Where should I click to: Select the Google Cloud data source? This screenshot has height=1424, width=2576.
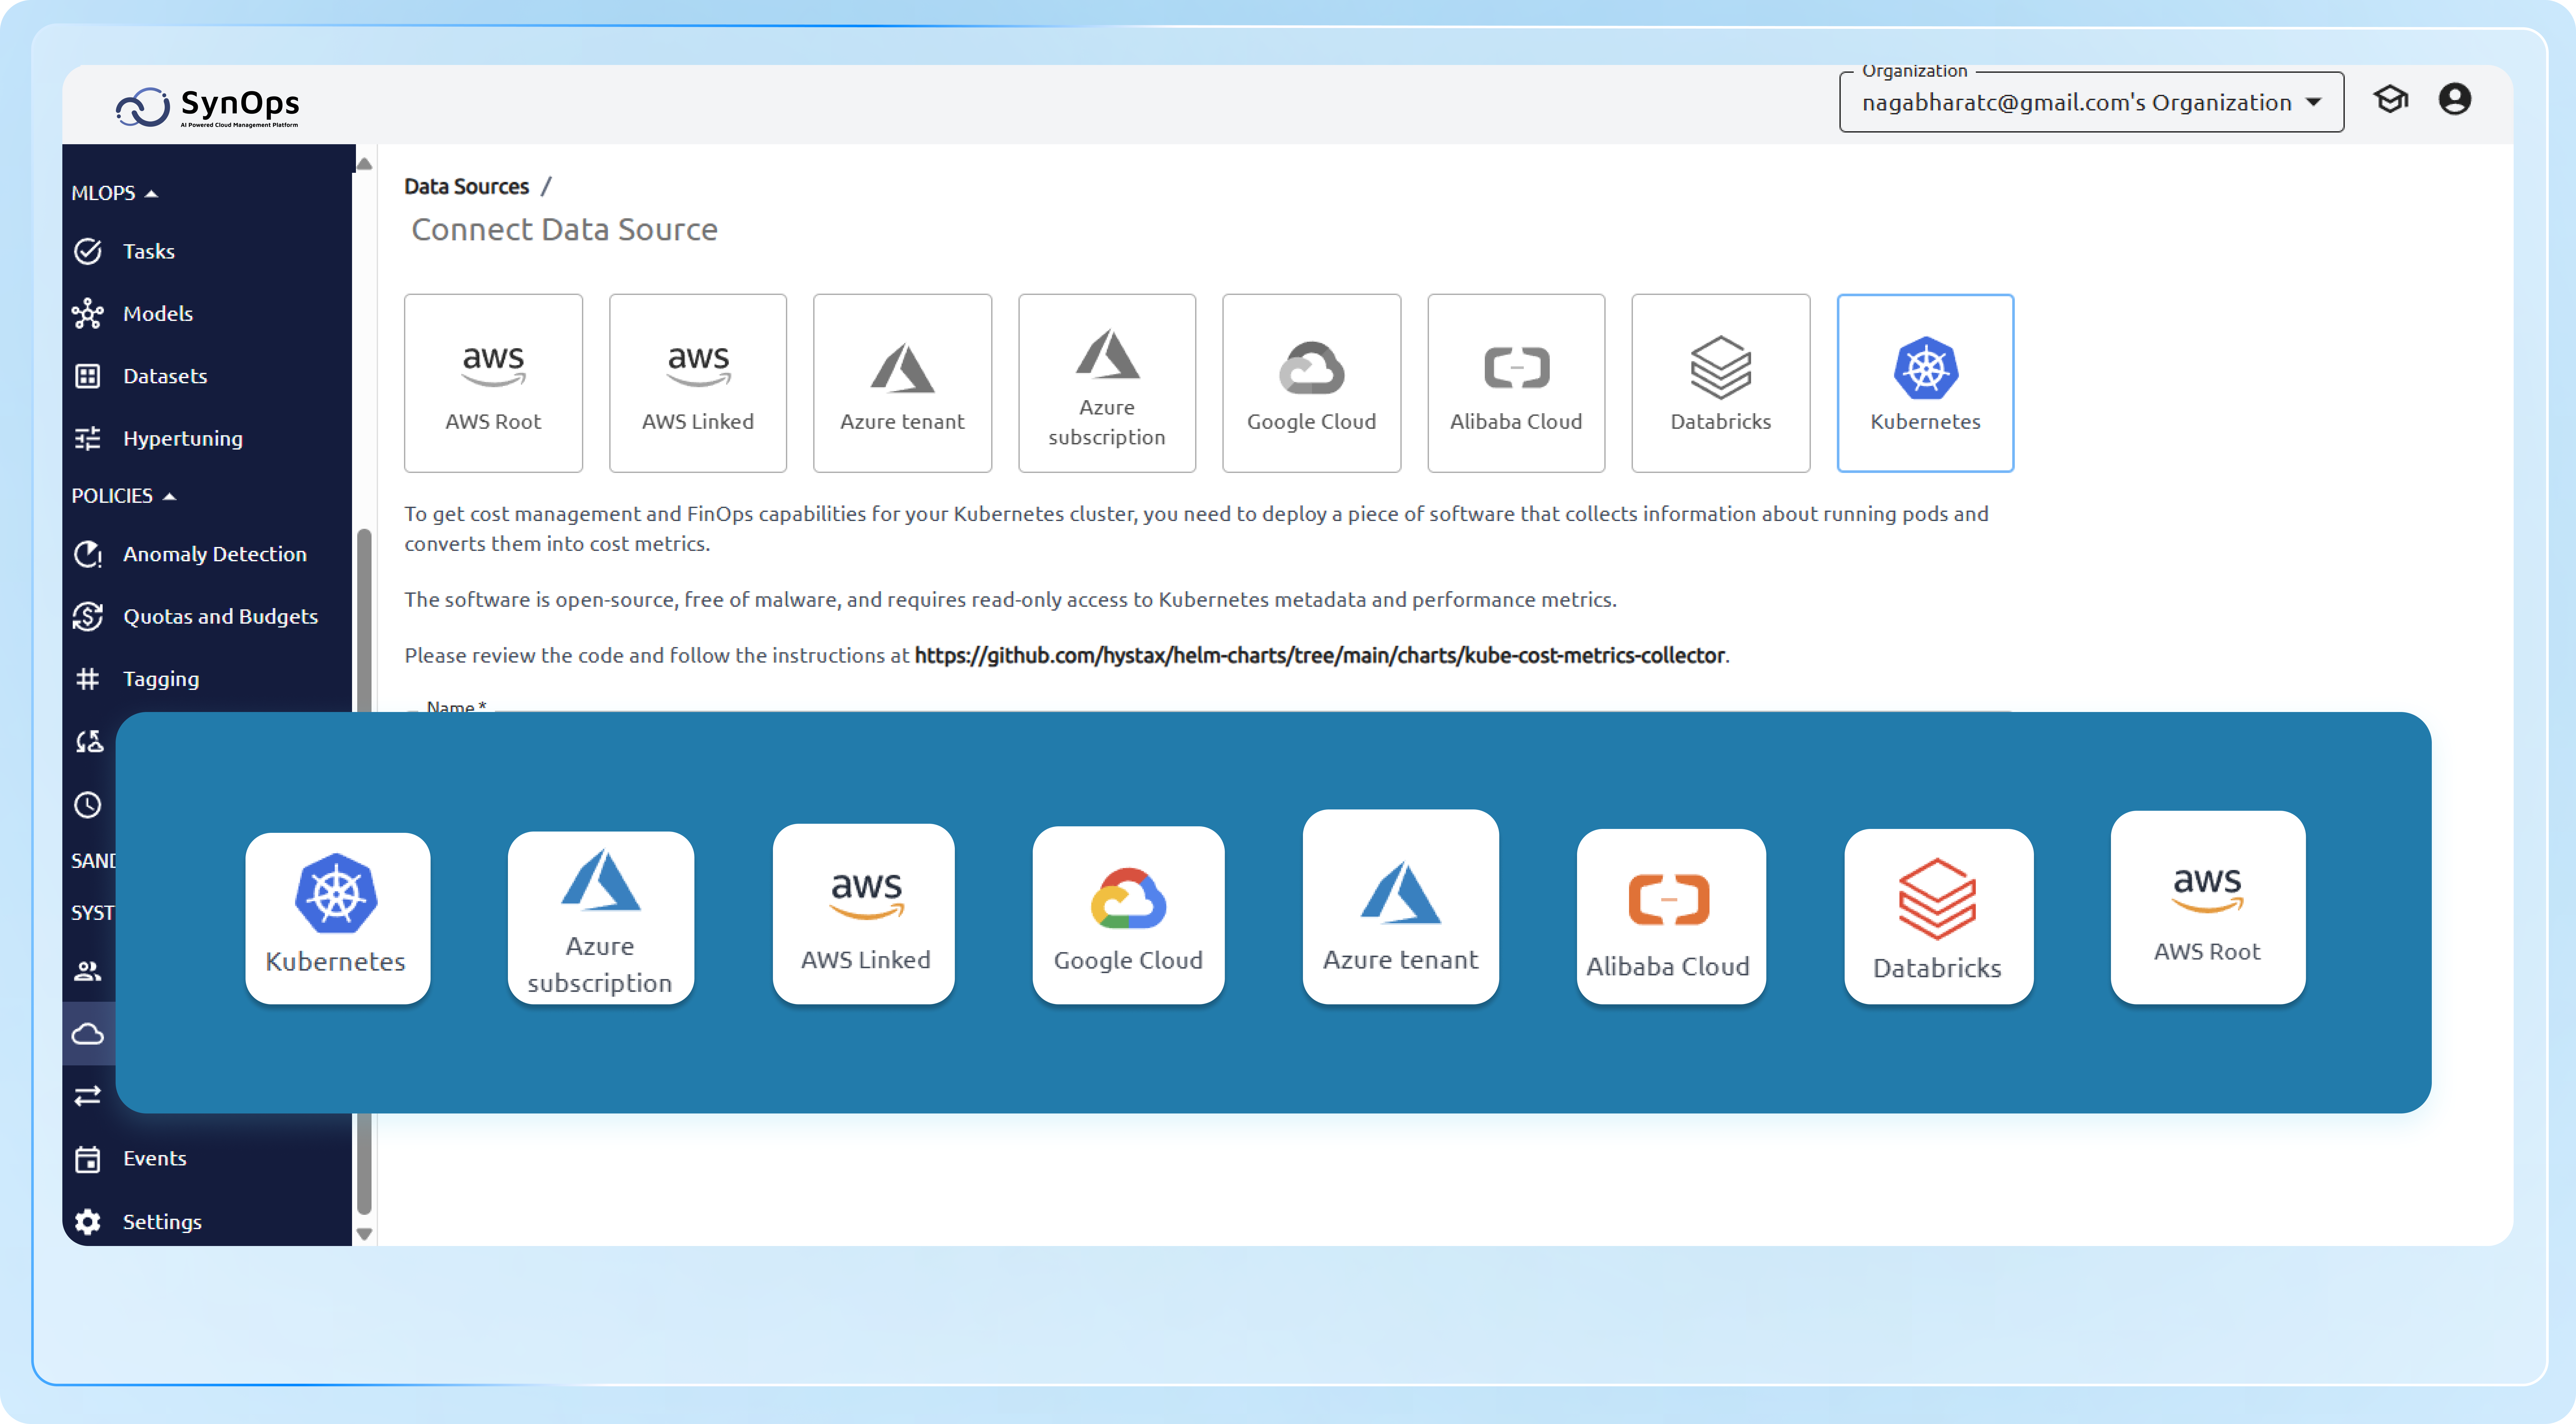(1311, 383)
